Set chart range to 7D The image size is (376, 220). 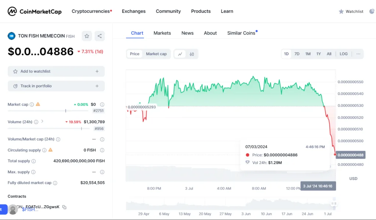point(297,54)
